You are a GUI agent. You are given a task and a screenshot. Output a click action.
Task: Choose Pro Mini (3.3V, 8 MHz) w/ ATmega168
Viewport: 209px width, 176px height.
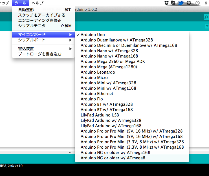pyautogui.click(x=132, y=147)
